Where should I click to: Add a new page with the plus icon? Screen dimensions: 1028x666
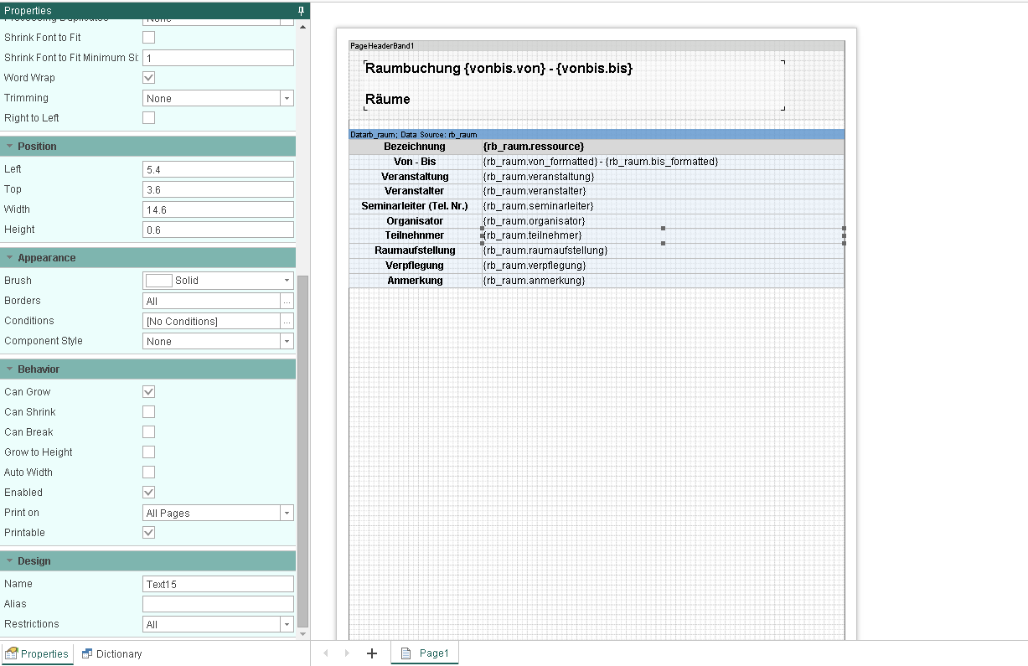point(372,653)
